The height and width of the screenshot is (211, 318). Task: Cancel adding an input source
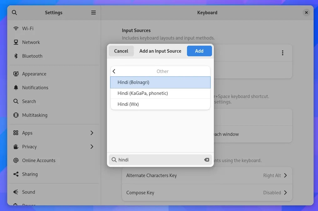(121, 51)
